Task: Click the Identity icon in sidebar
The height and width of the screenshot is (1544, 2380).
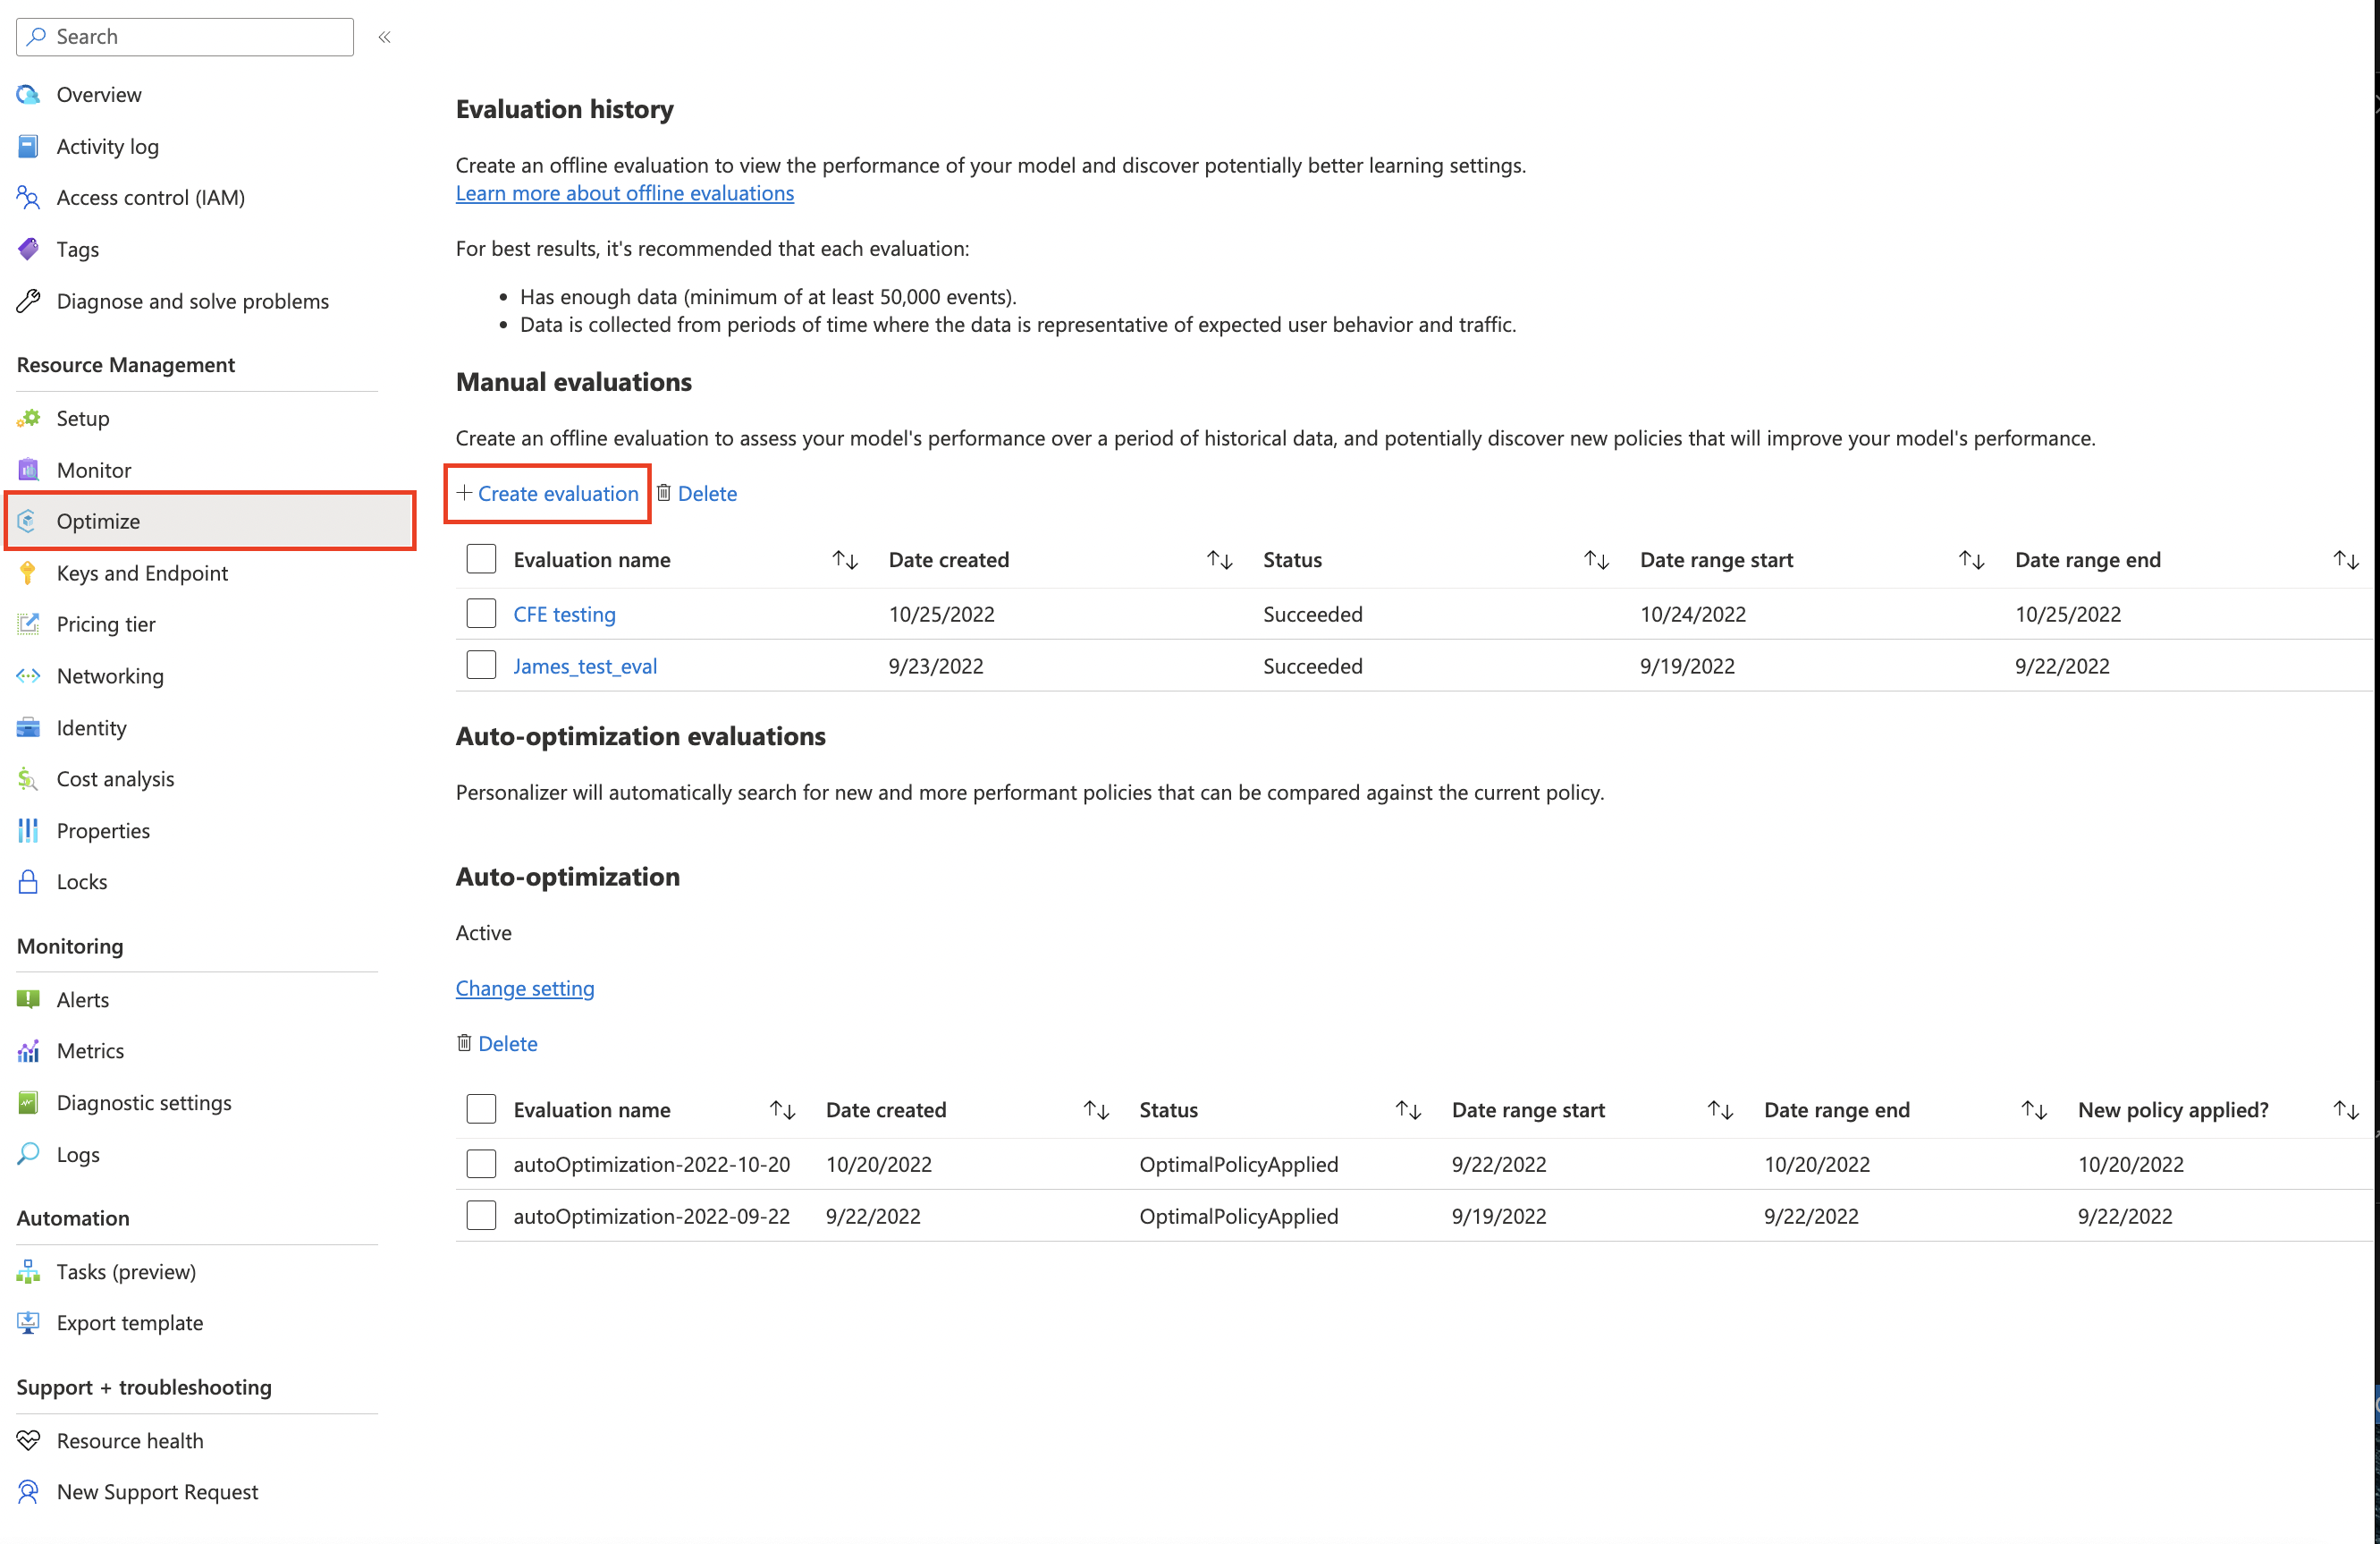Action: pos(28,725)
